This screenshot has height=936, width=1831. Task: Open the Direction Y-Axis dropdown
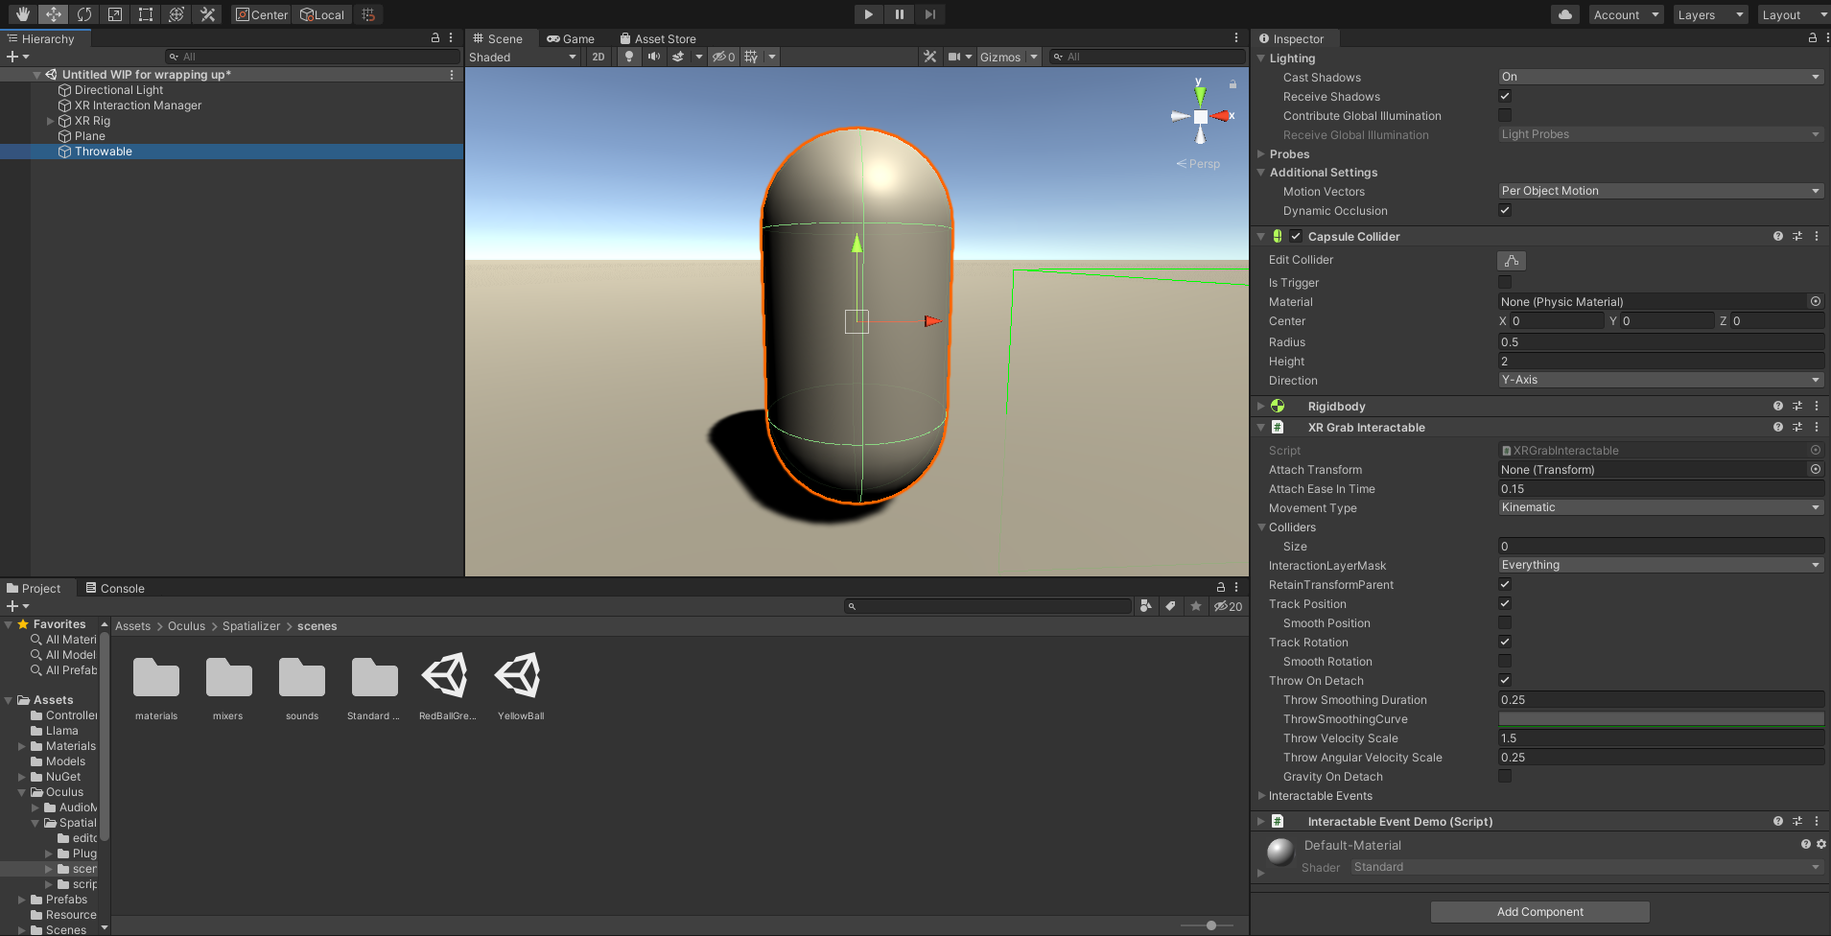tap(1660, 380)
